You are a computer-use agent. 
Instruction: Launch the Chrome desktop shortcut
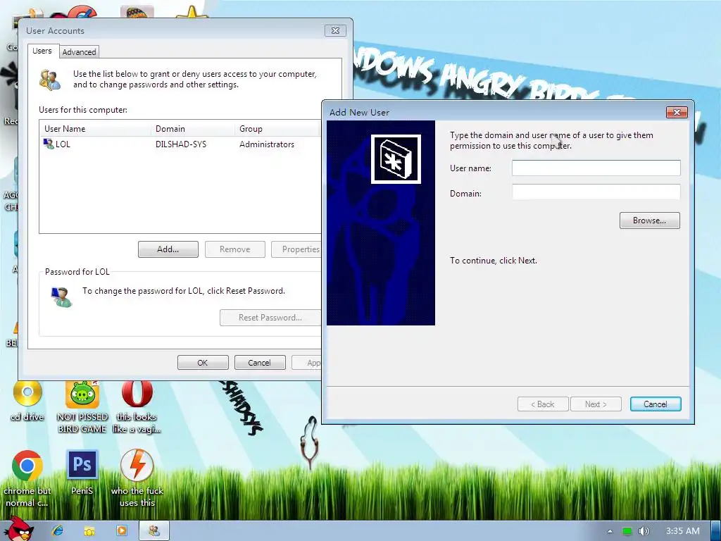27,478
